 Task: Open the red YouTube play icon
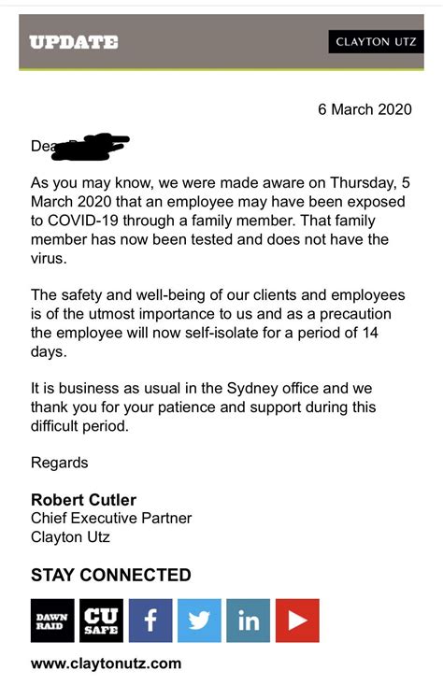point(297,621)
